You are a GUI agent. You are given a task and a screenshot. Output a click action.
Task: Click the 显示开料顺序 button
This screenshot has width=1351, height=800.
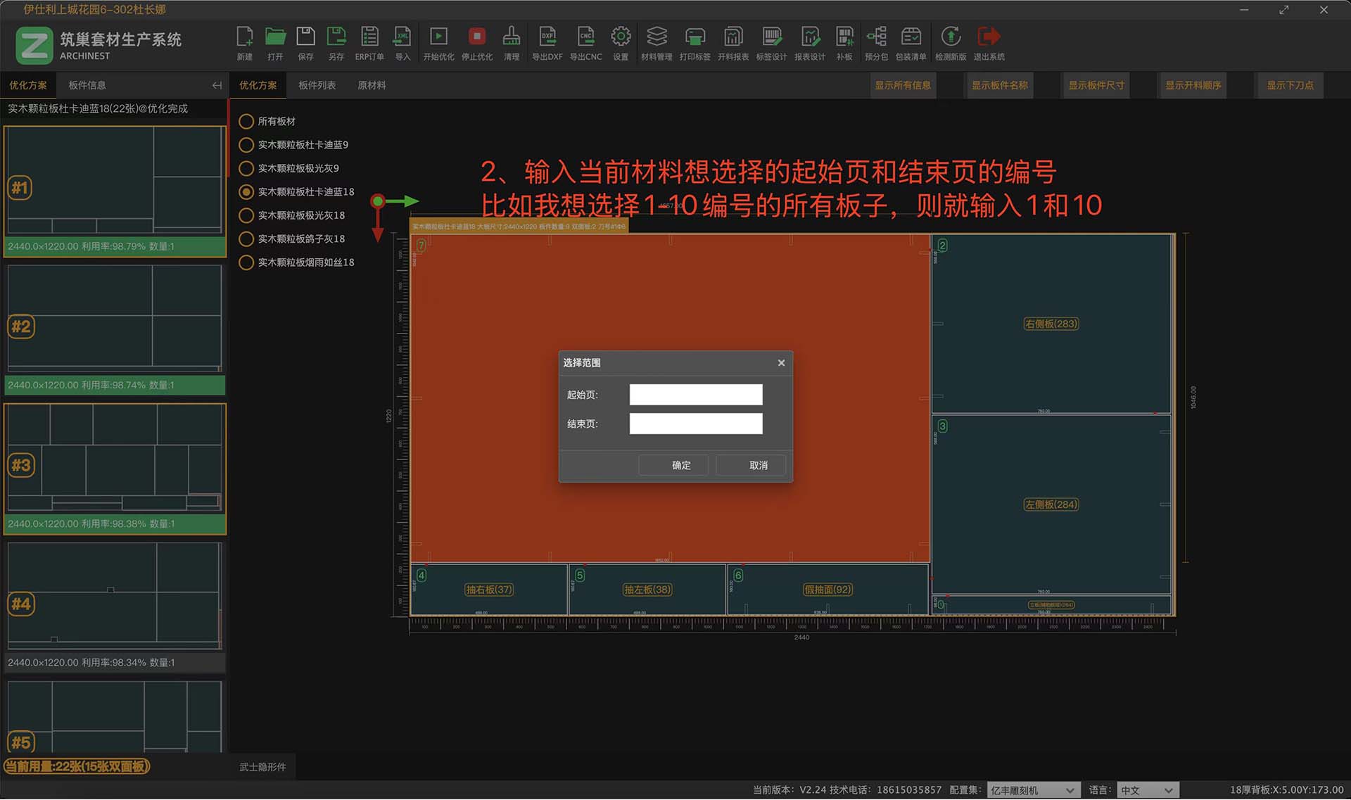(x=1193, y=85)
